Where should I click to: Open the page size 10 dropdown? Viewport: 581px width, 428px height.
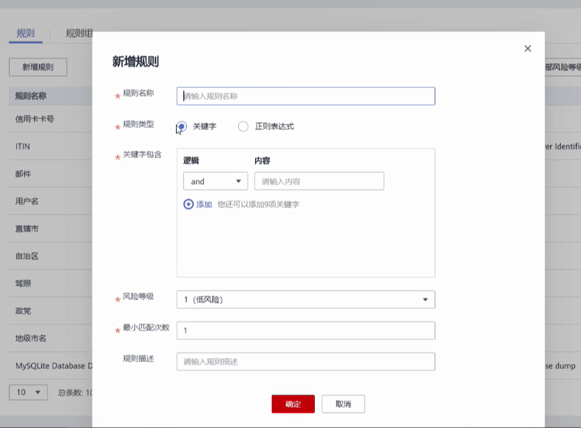(29, 392)
